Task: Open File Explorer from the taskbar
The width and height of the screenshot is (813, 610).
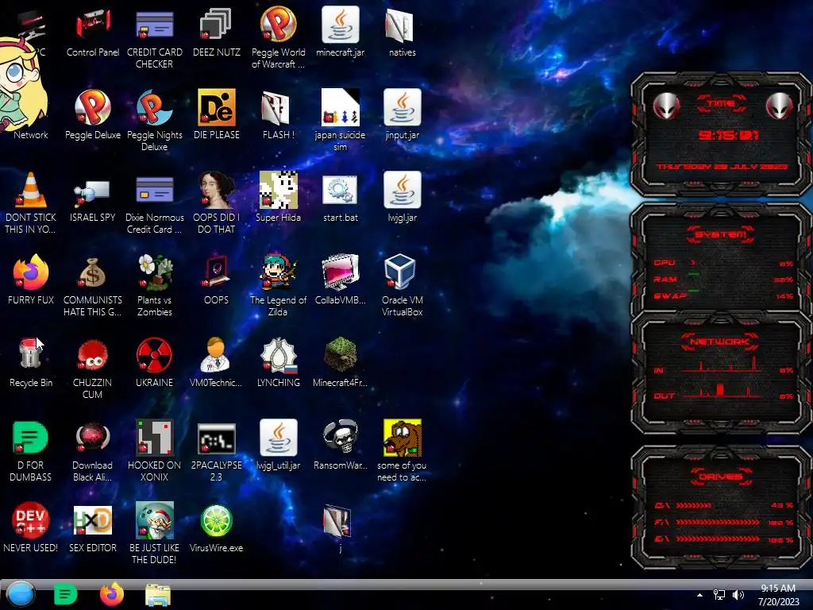Action: pos(158,595)
